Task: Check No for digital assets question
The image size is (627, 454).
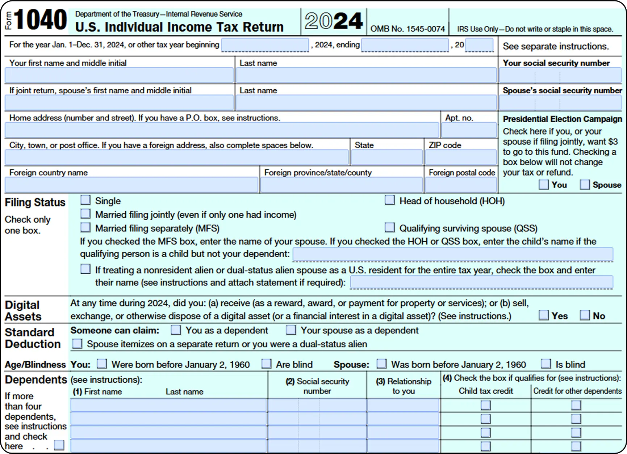Action: [584, 315]
